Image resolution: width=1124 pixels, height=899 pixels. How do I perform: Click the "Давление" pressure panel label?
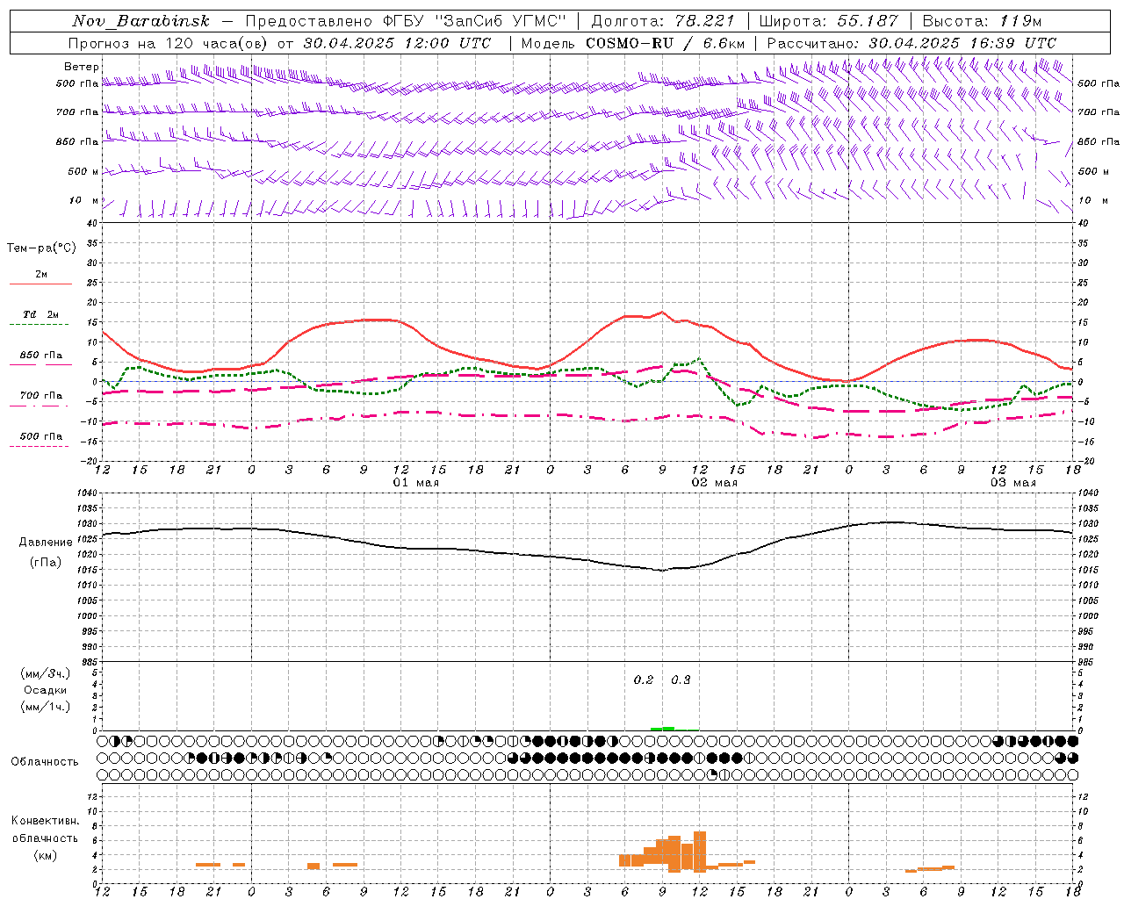point(46,543)
